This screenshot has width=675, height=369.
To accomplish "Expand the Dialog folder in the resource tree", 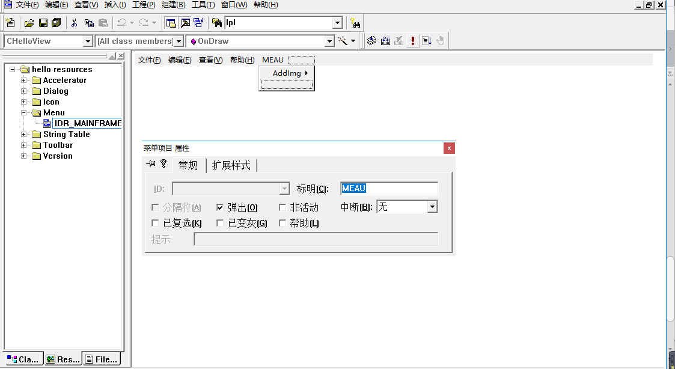I will (23, 91).
